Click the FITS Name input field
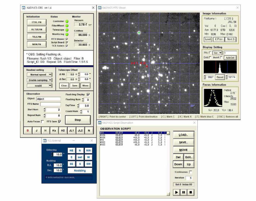 click(50, 104)
